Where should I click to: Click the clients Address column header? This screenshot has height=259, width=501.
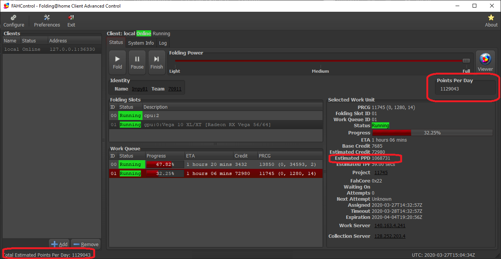(75, 41)
